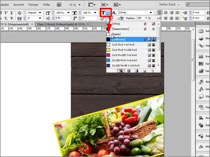The width and height of the screenshot is (210, 157).
Task: Open the Verknüpfungen links panel icon
Action: [x=201, y=46]
